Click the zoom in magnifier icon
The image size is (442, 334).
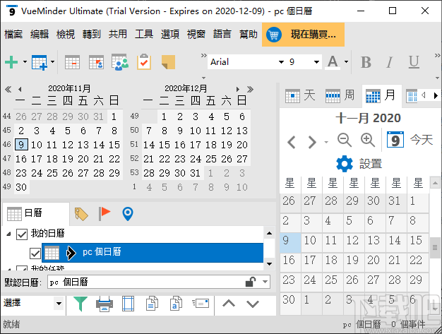[368, 140]
